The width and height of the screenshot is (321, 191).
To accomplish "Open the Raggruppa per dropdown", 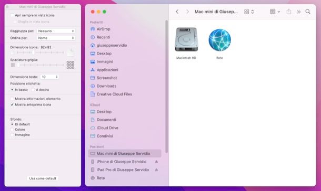I will click(x=56, y=31).
